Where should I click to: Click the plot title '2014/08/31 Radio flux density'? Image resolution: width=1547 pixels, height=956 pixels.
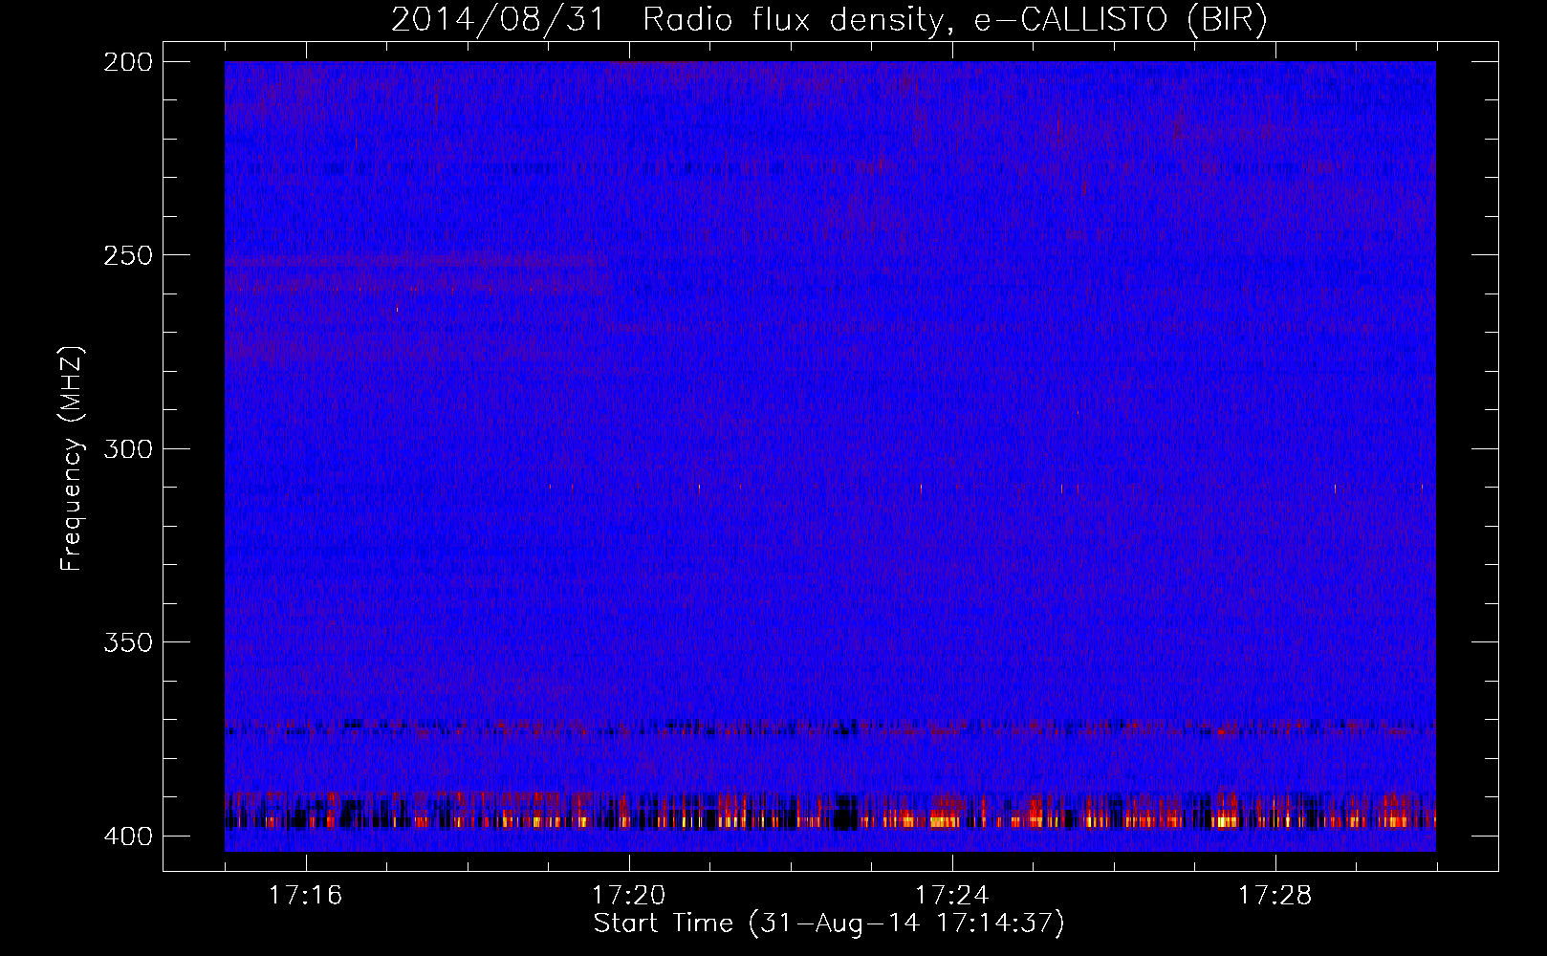[x=829, y=20]
